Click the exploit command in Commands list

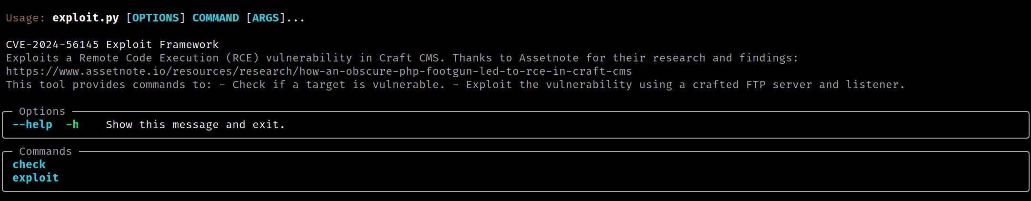[x=35, y=178]
